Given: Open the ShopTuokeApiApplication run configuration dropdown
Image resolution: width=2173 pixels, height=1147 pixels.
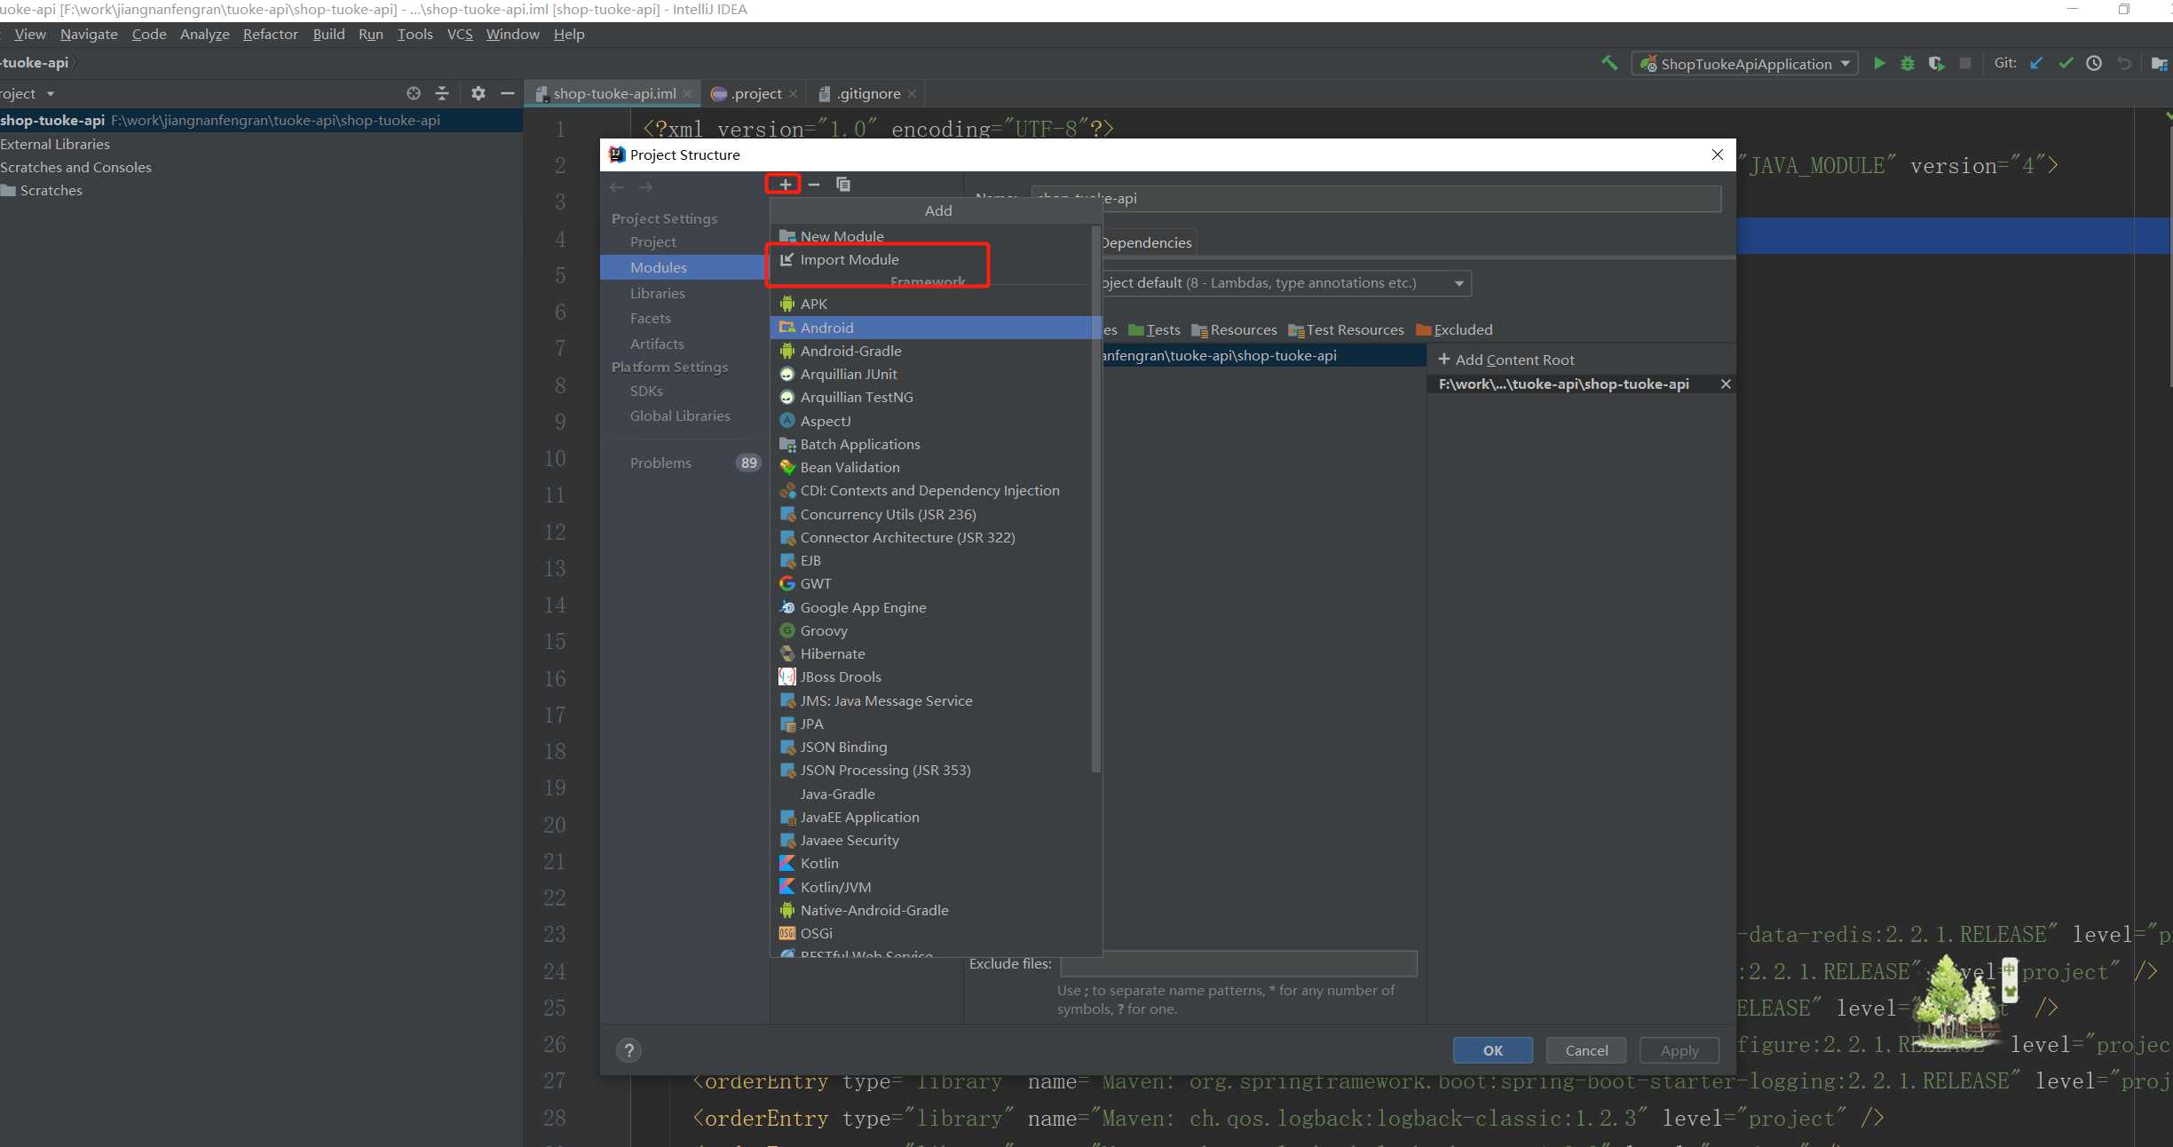Looking at the screenshot, I should point(1744,64).
